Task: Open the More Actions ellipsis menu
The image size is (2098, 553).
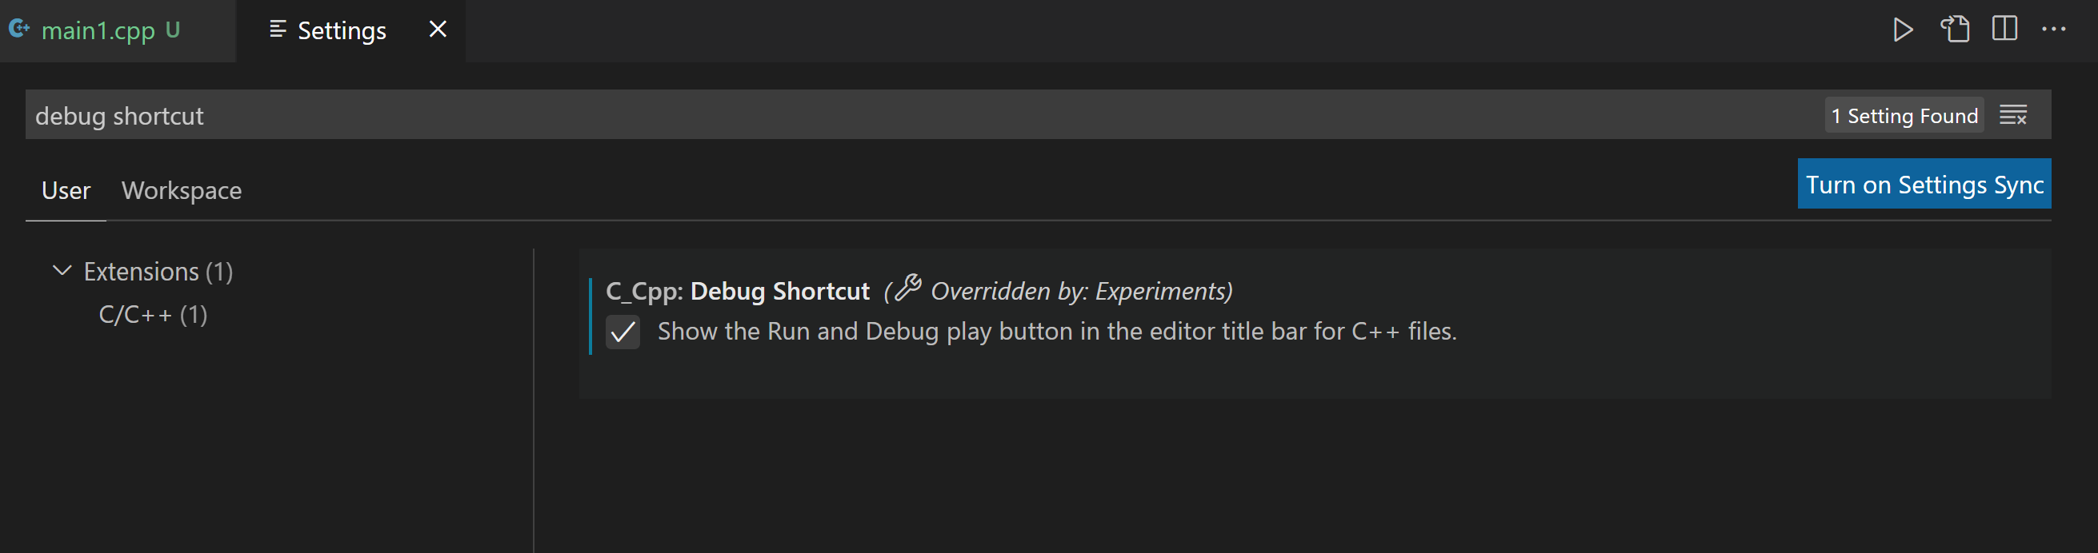Action: tap(2055, 30)
